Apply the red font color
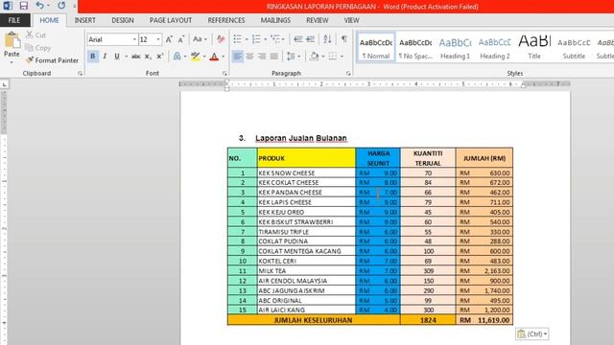 coord(214,57)
